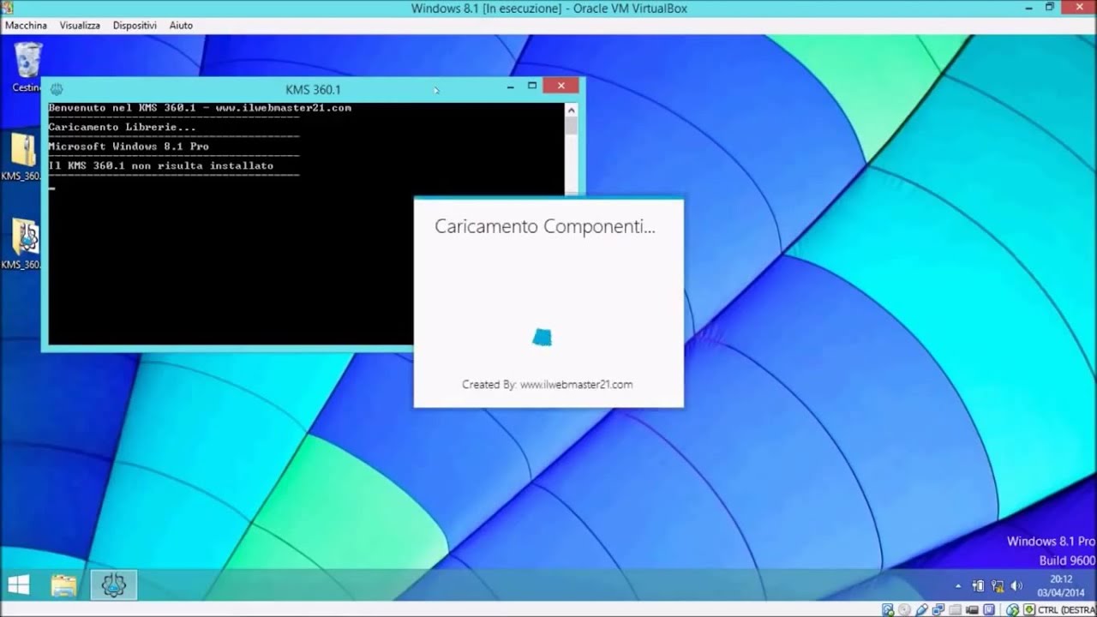Screen dimensions: 1097x617
Task: Open File Explorer from the taskbar
Action: [x=64, y=584]
